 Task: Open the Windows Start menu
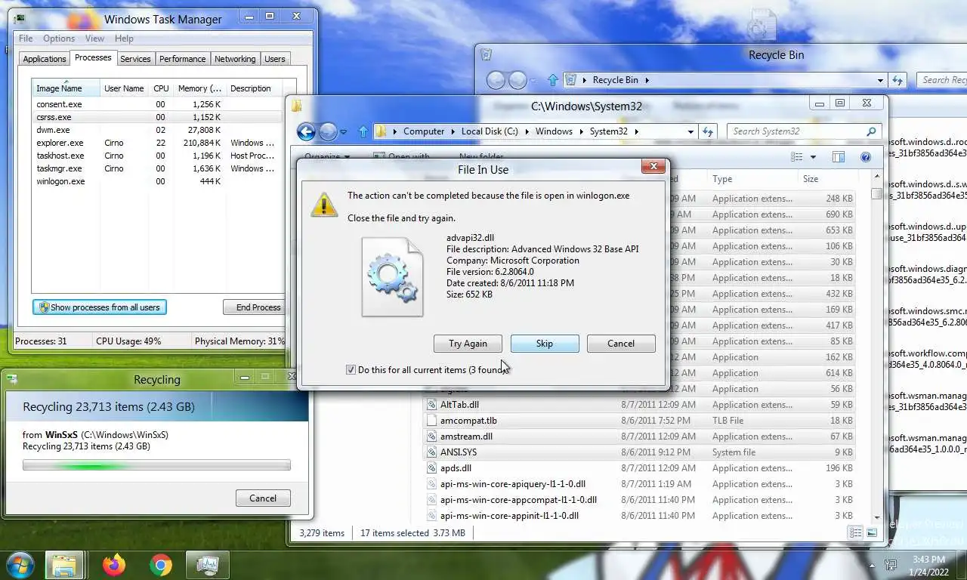pos(20,565)
